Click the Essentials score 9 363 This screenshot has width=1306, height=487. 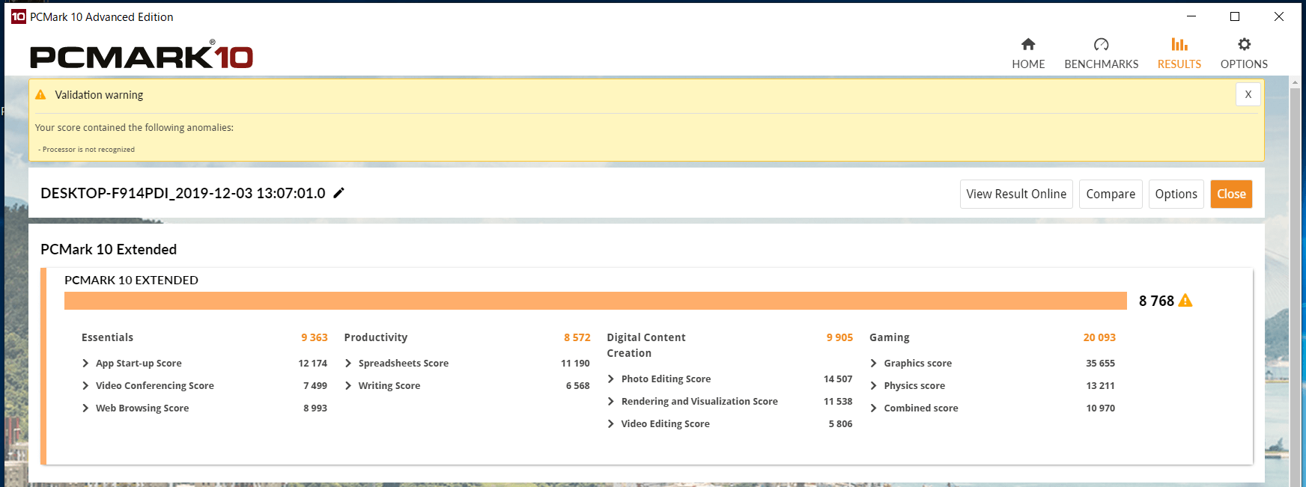(315, 337)
